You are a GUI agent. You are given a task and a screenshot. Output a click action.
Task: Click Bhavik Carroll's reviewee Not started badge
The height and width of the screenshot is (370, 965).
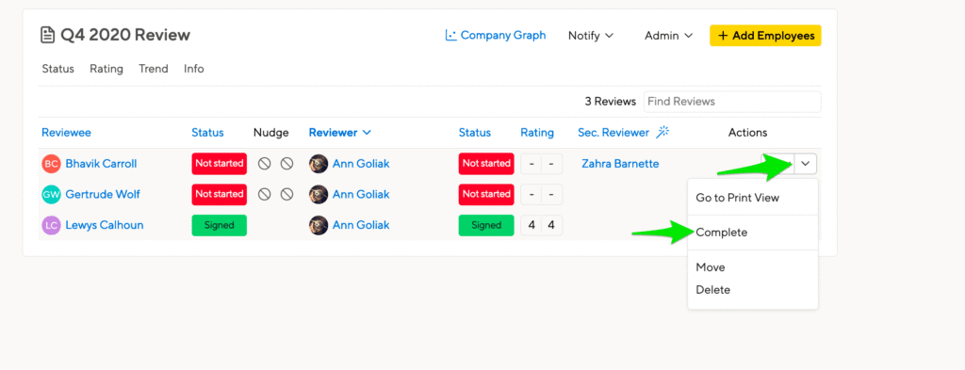click(219, 164)
